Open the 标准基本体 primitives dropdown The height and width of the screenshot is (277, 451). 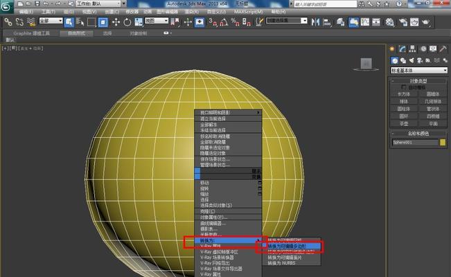(419, 71)
